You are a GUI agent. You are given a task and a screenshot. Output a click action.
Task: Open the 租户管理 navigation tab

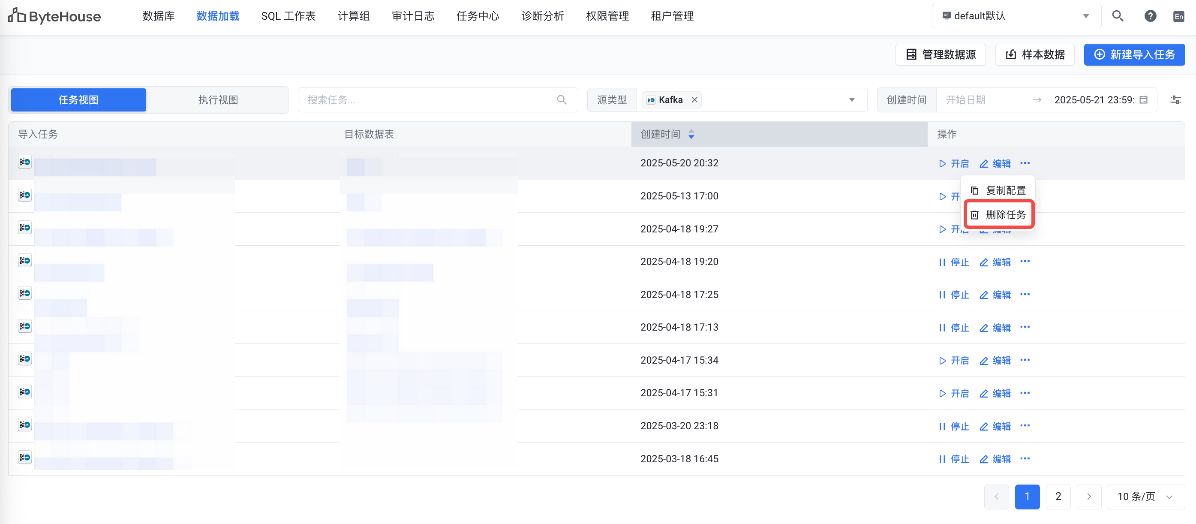672,16
